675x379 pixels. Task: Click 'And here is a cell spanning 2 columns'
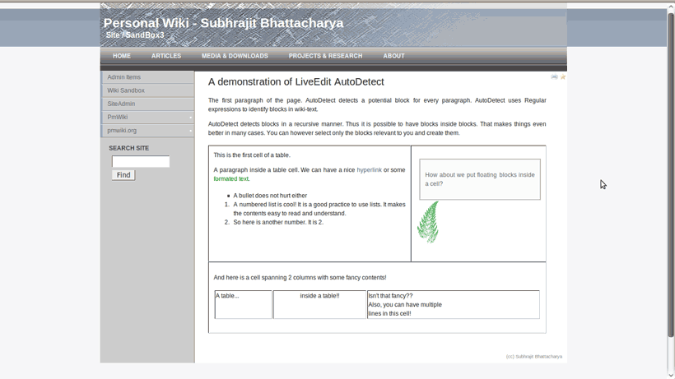click(300, 278)
